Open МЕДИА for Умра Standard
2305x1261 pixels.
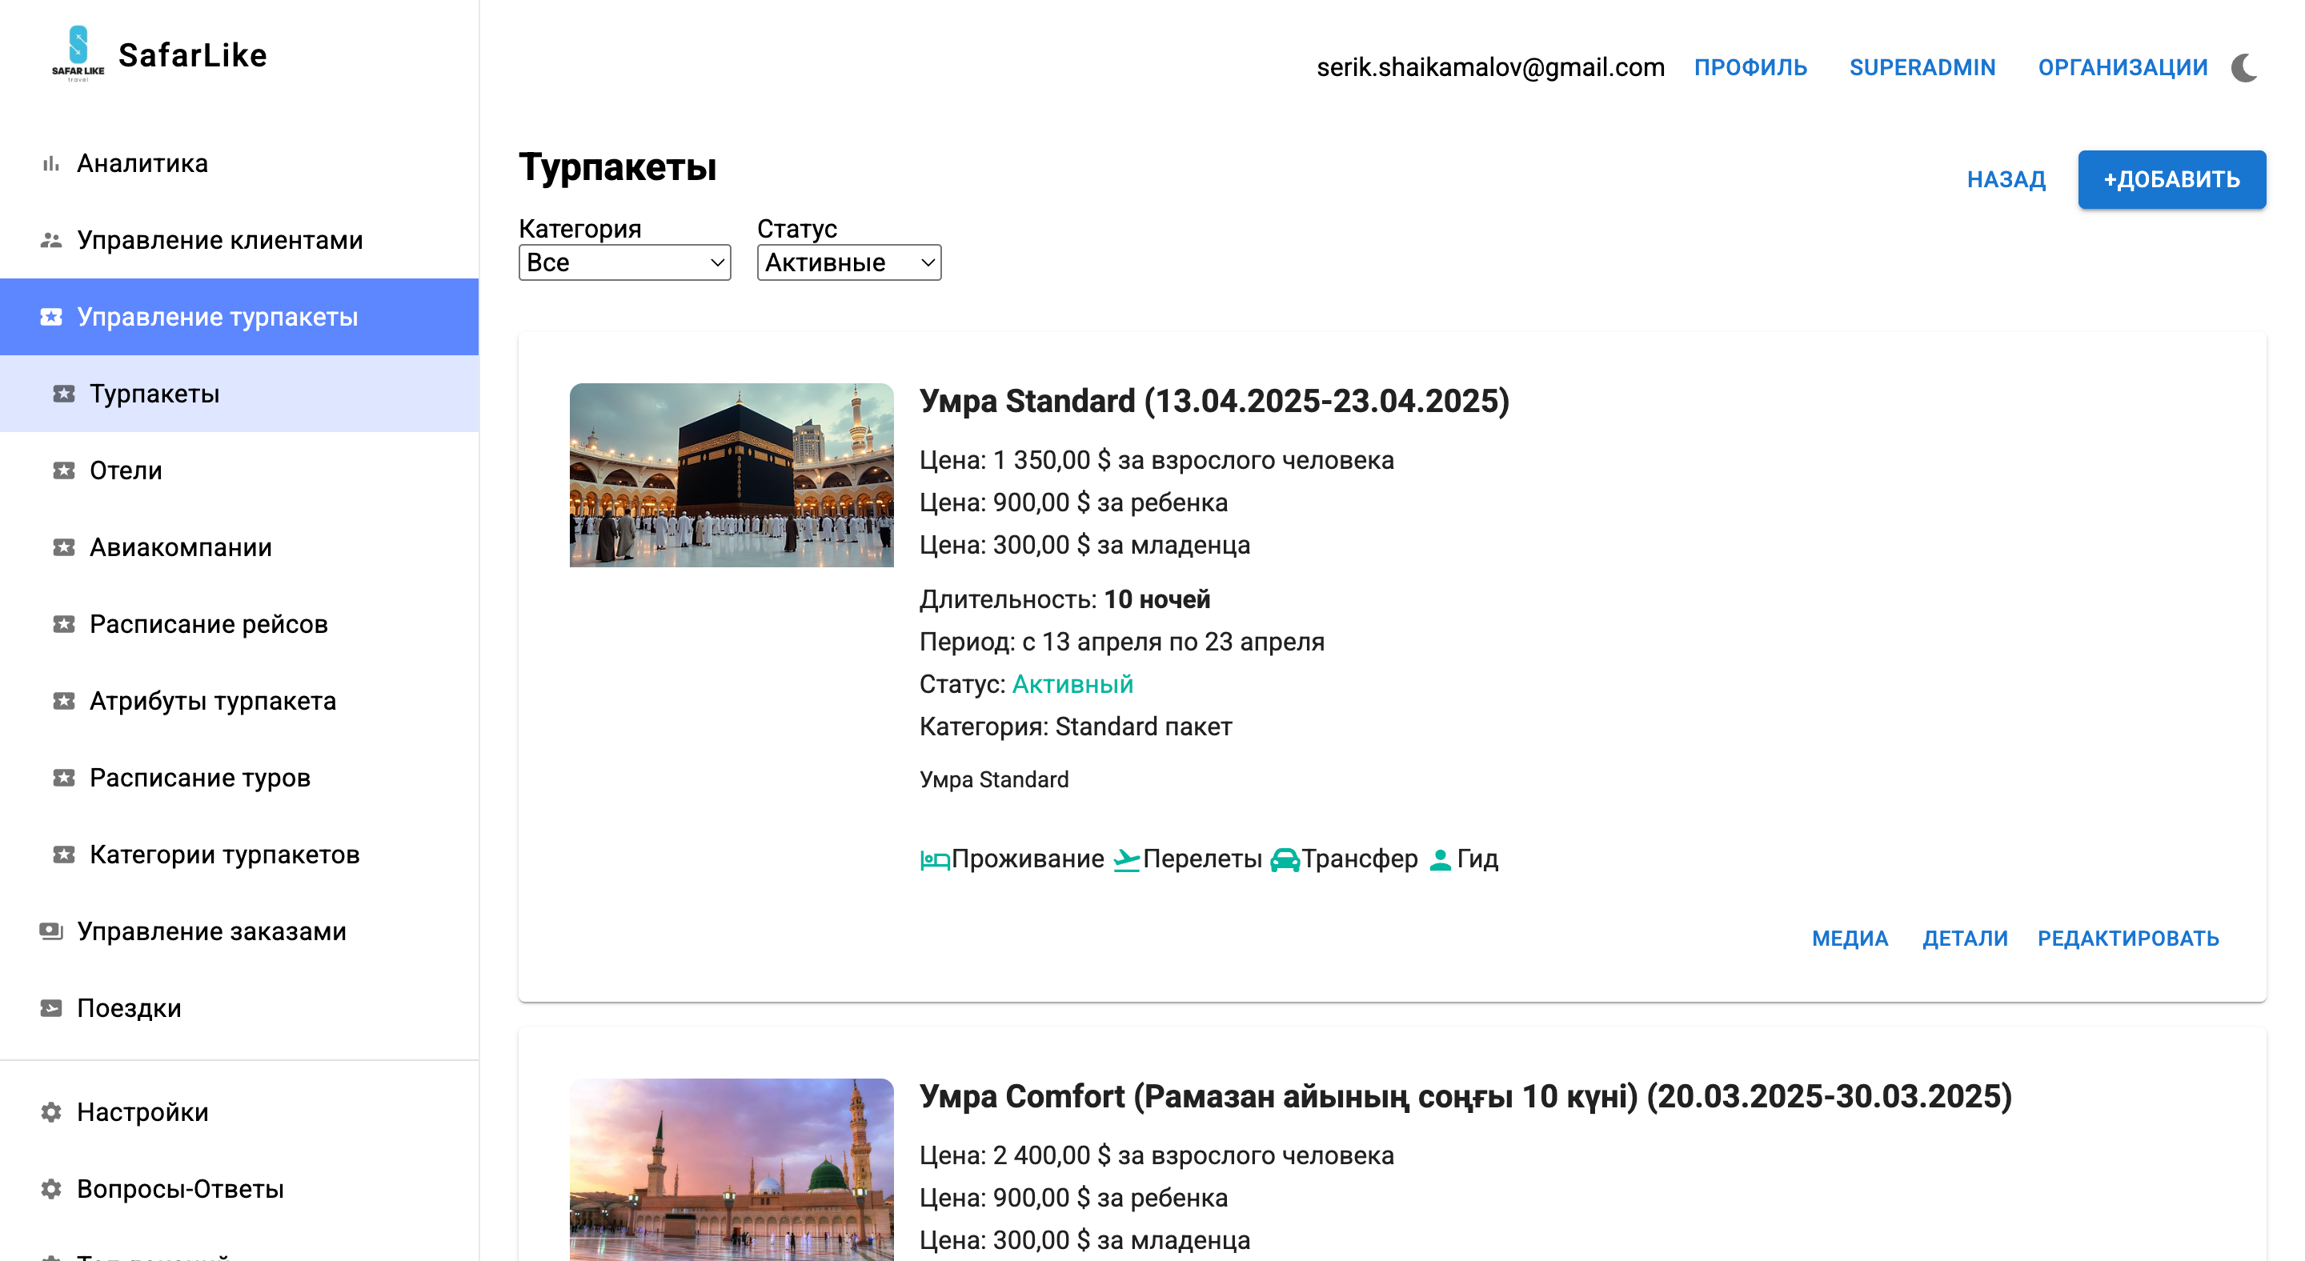[x=1850, y=939]
